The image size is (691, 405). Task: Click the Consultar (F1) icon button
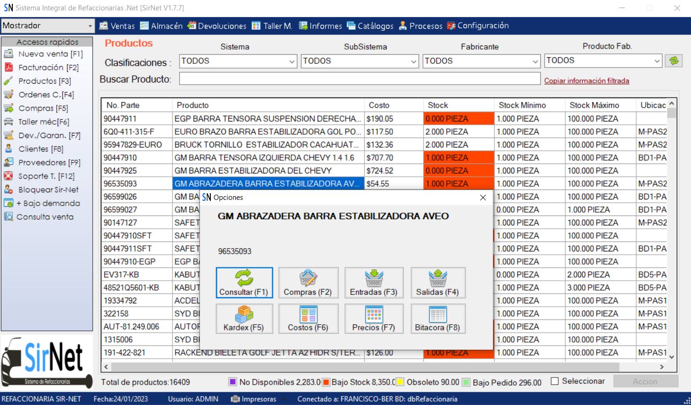pyautogui.click(x=244, y=283)
